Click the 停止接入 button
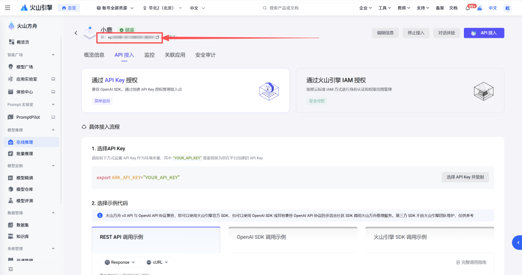 coord(415,33)
